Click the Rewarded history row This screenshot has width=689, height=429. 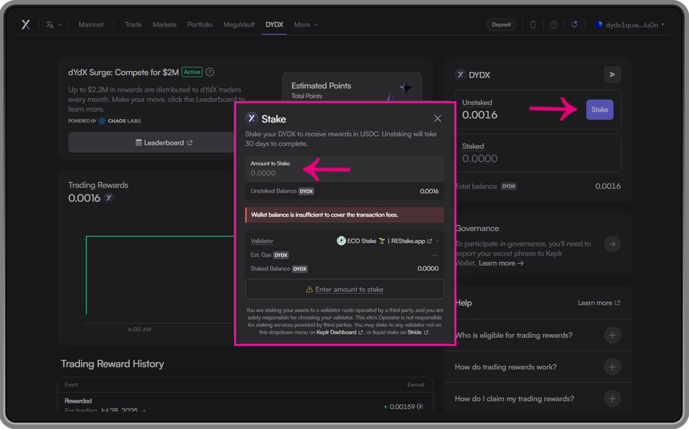point(245,403)
